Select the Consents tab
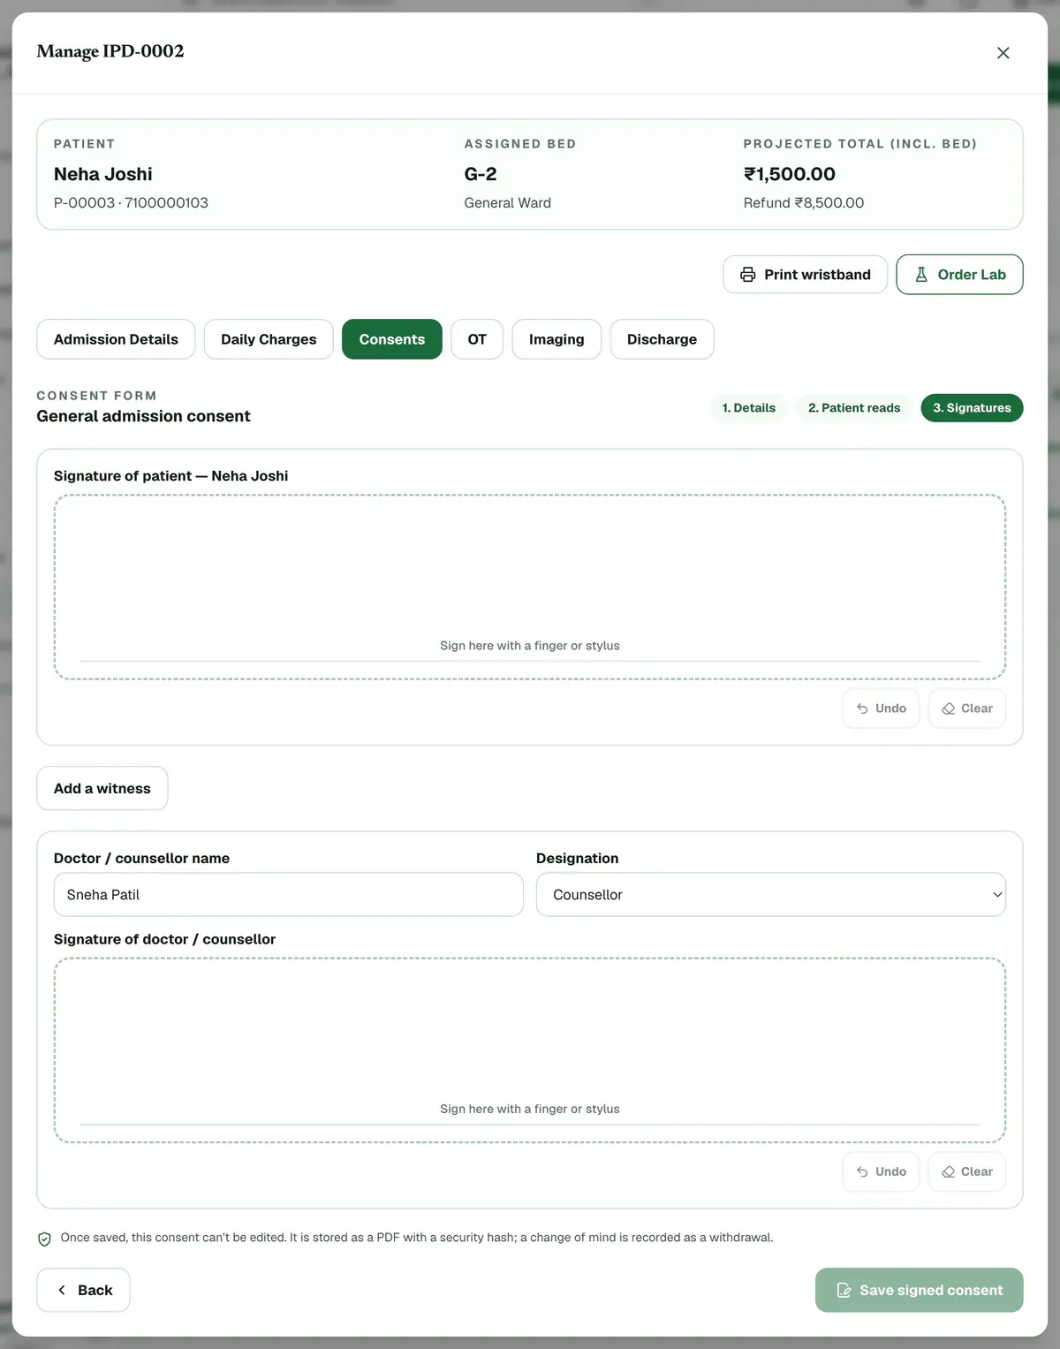 [x=392, y=339]
